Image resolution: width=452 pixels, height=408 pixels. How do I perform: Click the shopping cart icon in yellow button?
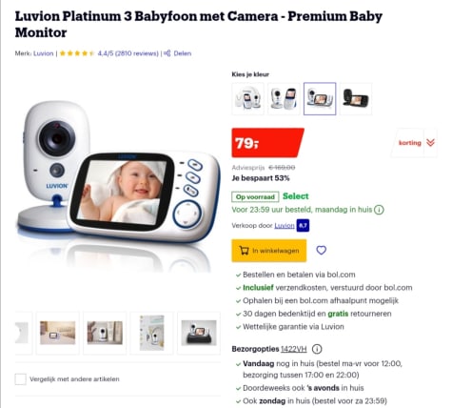[x=244, y=251]
